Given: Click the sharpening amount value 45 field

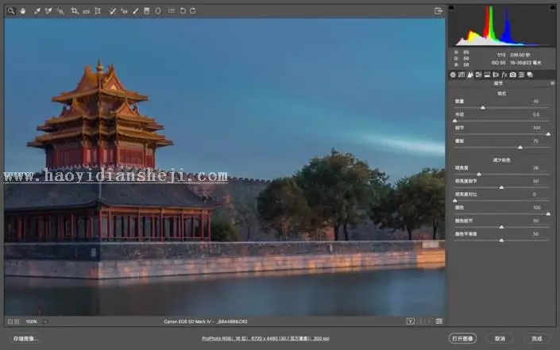Looking at the screenshot, I should (x=535, y=102).
